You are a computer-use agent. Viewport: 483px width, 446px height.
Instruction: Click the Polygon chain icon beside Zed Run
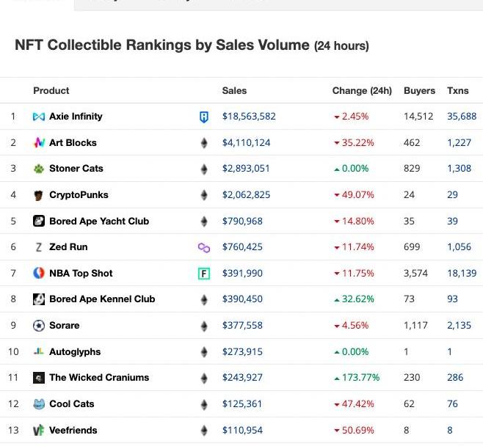[204, 248]
